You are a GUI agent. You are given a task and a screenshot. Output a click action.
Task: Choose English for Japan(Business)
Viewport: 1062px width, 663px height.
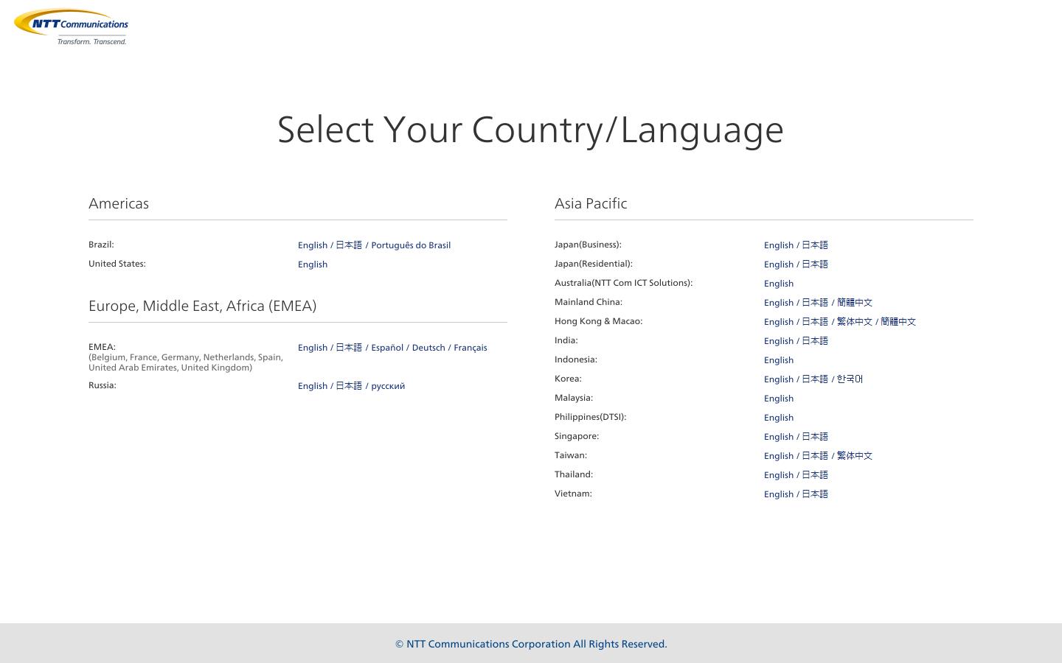778,245
